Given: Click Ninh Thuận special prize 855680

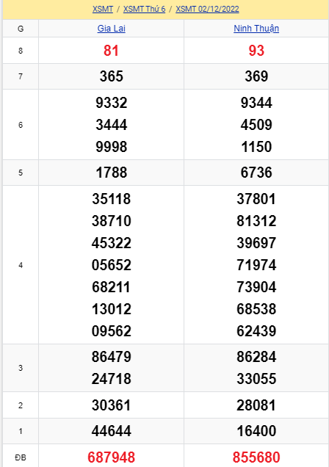Looking at the screenshot, I should 256,457.
